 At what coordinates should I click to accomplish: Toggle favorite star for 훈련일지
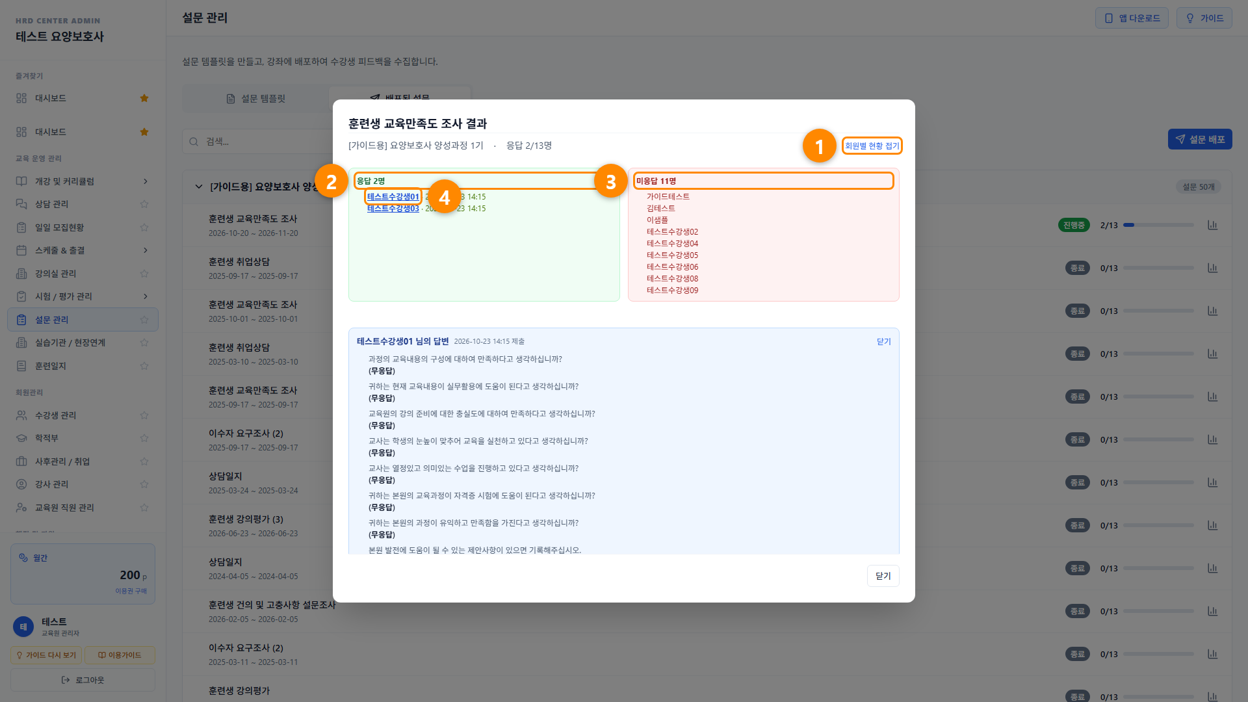tap(144, 366)
